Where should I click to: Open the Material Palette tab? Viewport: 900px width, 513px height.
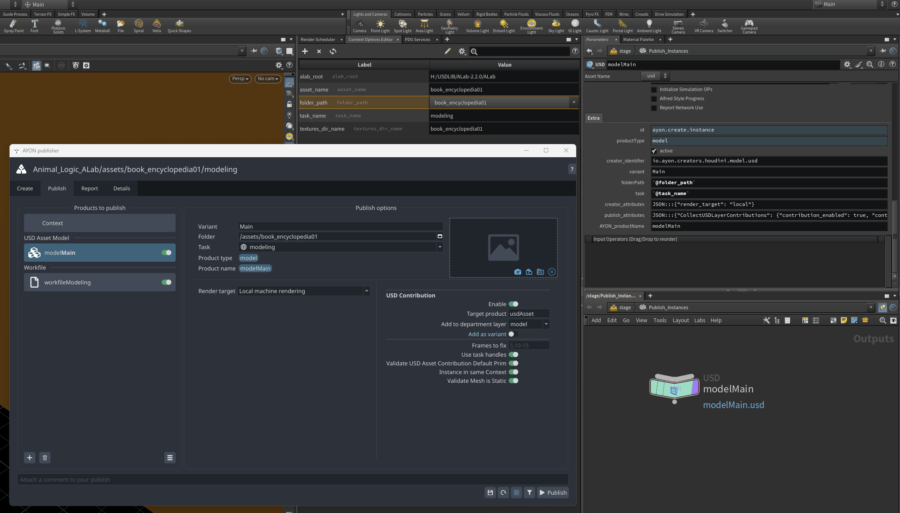(x=638, y=39)
